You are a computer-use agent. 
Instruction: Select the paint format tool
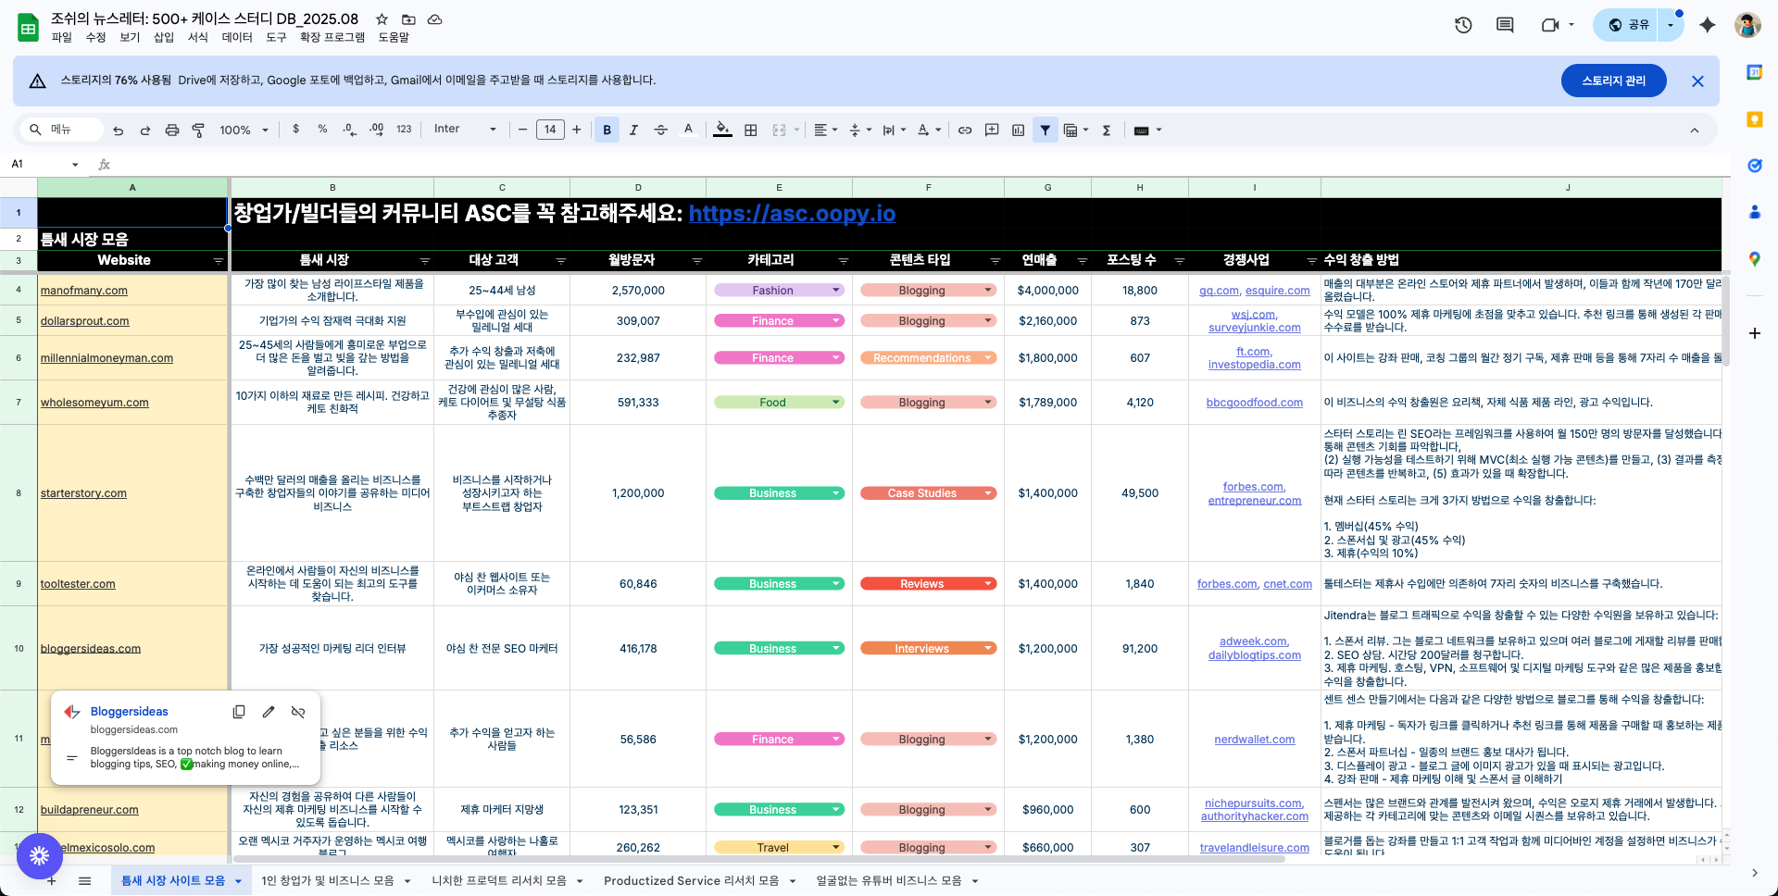(x=198, y=131)
